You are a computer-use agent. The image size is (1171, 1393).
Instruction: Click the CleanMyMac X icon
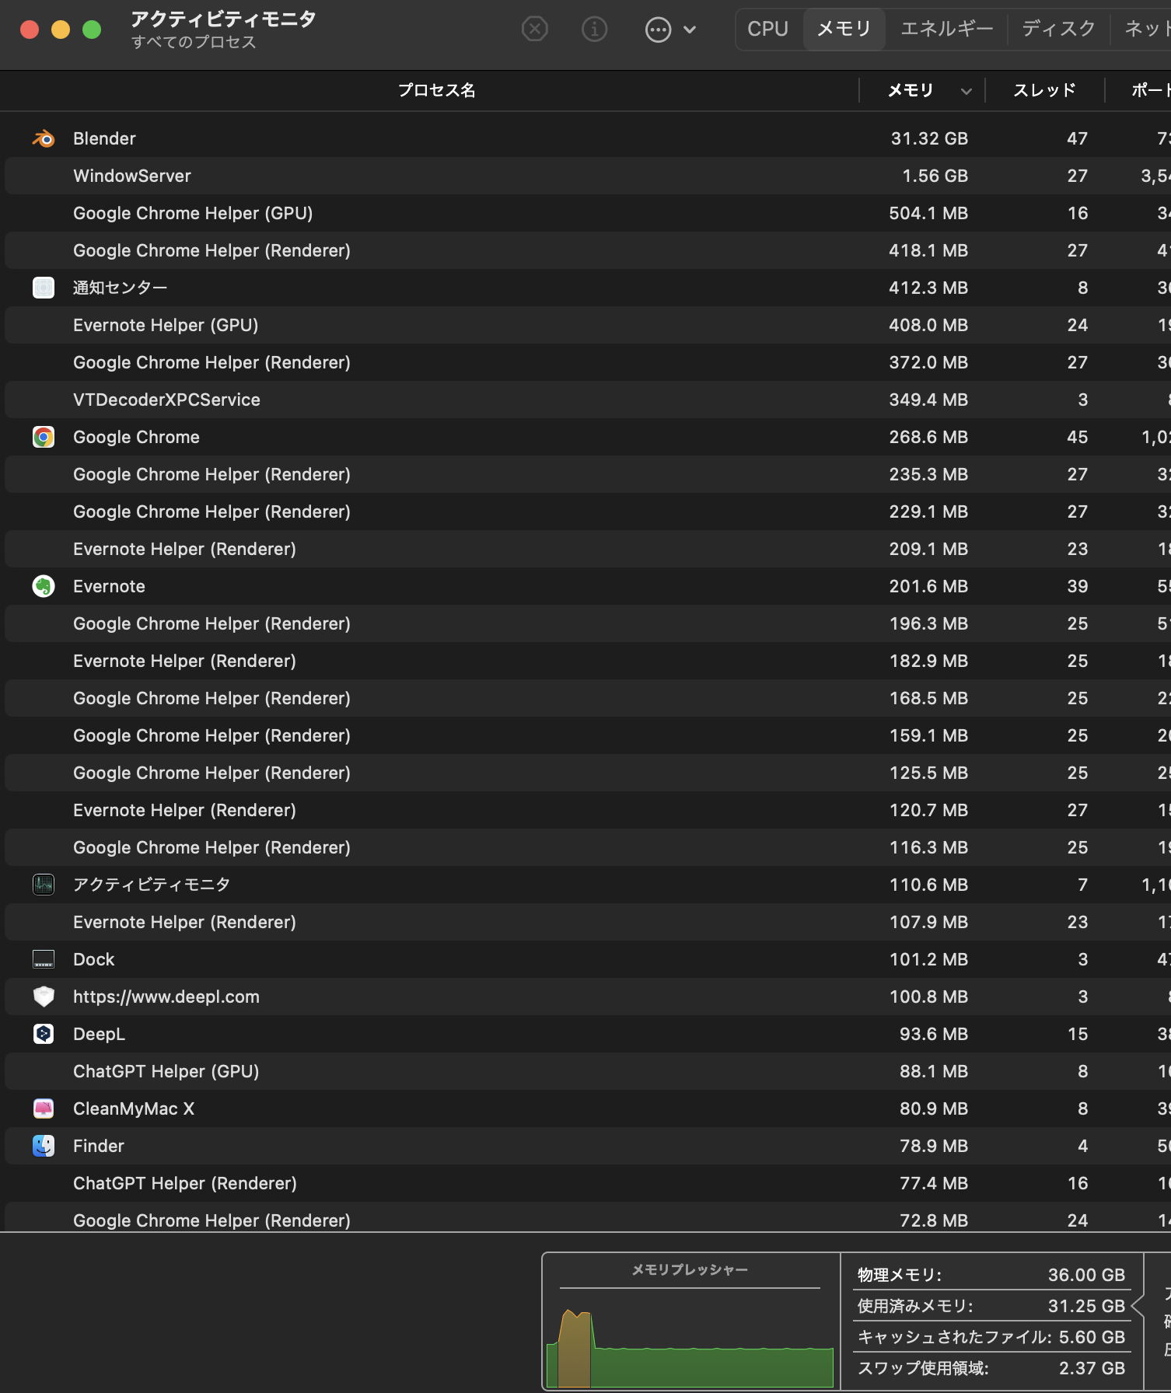click(x=44, y=1108)
